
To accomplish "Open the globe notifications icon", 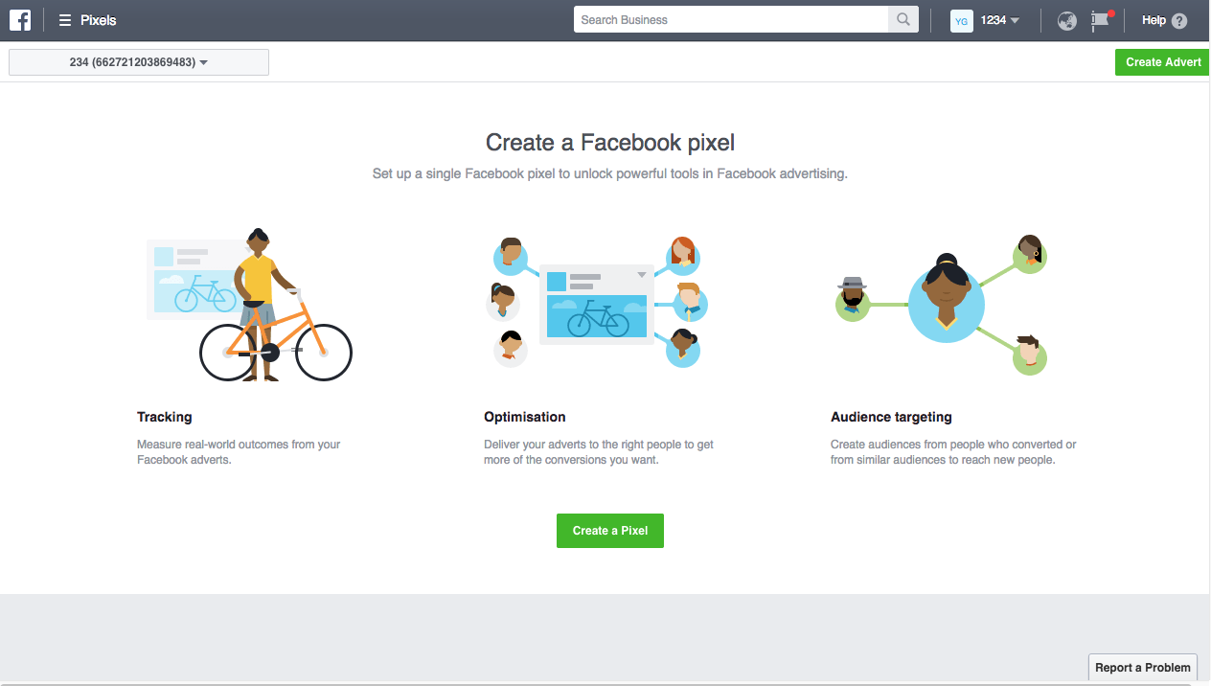I will tap(1067, 20).
